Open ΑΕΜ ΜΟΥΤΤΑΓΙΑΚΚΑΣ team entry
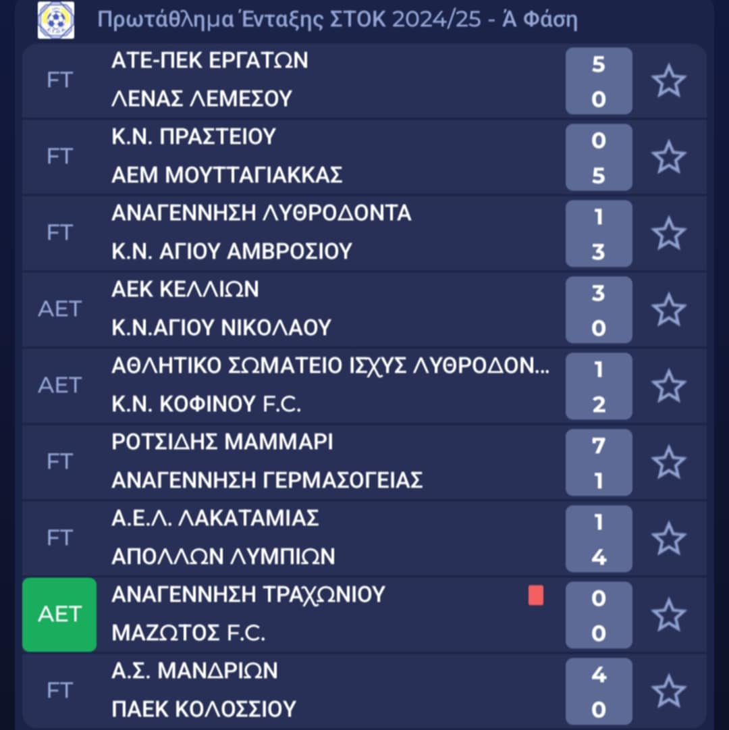This screenshot has height=730, width=729. point(227,176)
